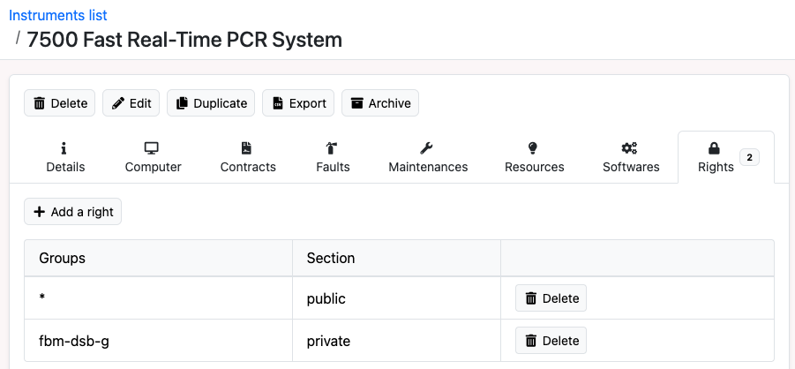The height and width of the screenshot is (369, 795).
Task: Click the Edit button
Action: coord(131,103)
